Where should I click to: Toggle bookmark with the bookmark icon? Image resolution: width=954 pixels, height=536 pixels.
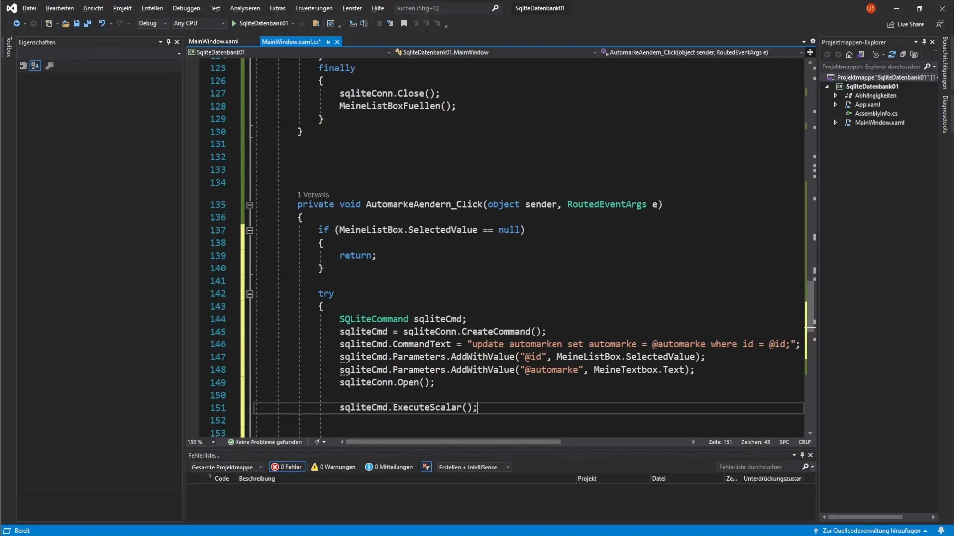coord(404,23)
